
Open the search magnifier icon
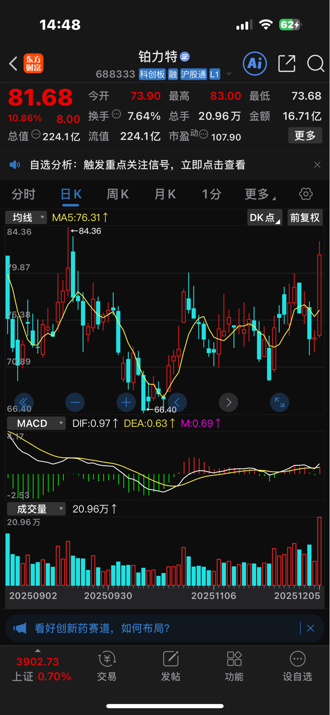[315, 64]
